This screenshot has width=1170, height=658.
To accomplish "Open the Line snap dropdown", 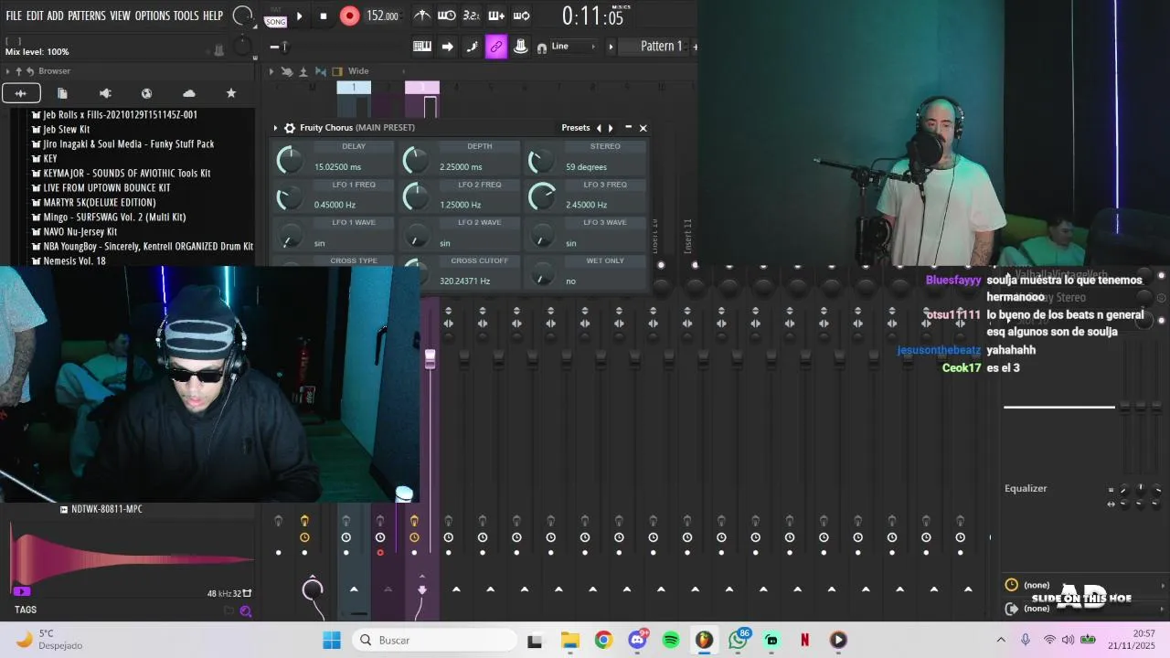I will pos(572,47).
